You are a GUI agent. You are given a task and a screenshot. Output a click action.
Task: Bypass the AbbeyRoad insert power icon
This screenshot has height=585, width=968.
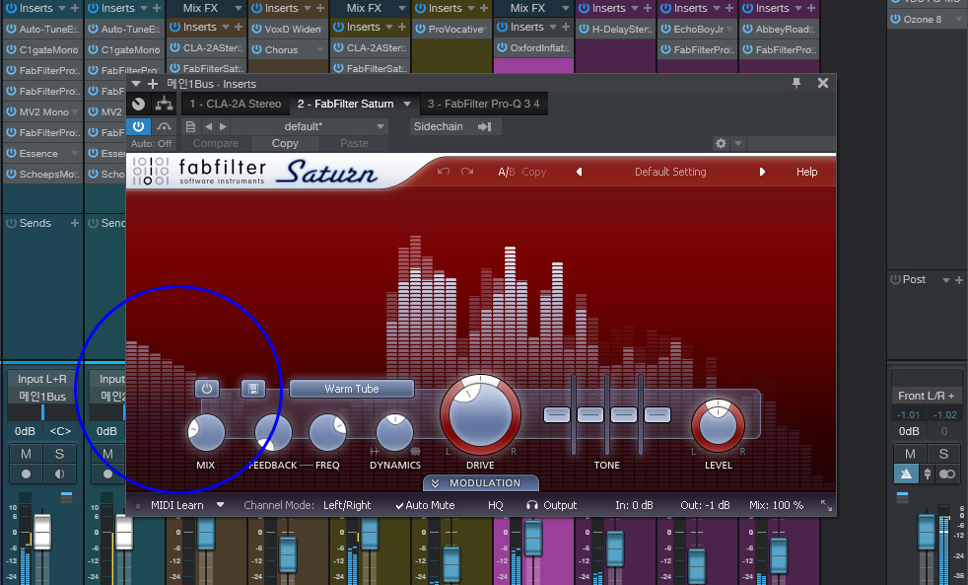(x=747, y=29)
